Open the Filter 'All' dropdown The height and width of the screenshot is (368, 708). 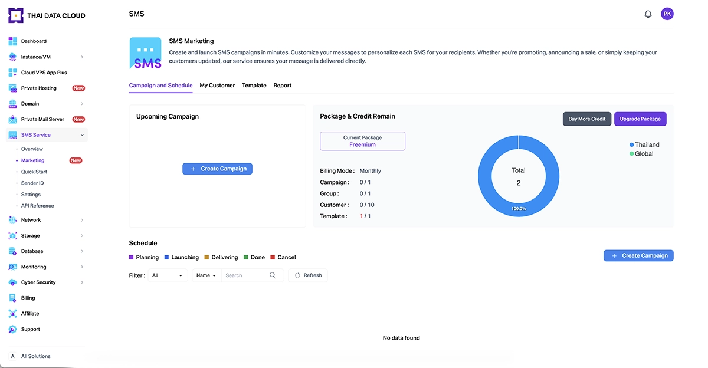(x=168, y=275)
